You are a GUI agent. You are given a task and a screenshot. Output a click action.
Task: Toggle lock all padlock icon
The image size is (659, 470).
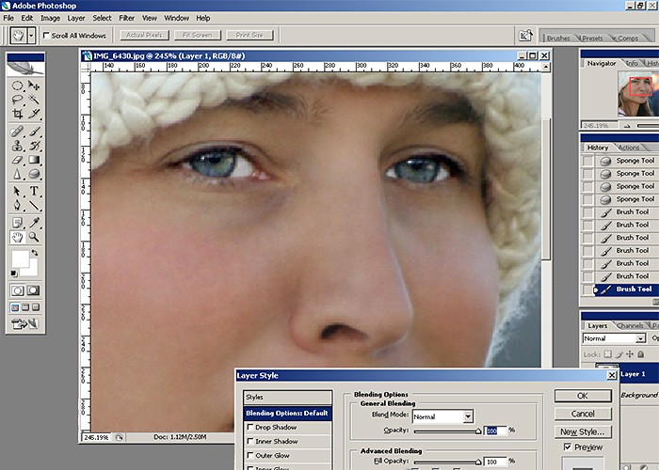[640, 354]
